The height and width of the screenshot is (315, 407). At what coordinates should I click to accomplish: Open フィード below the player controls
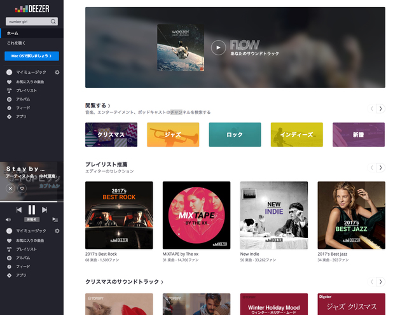23,267
